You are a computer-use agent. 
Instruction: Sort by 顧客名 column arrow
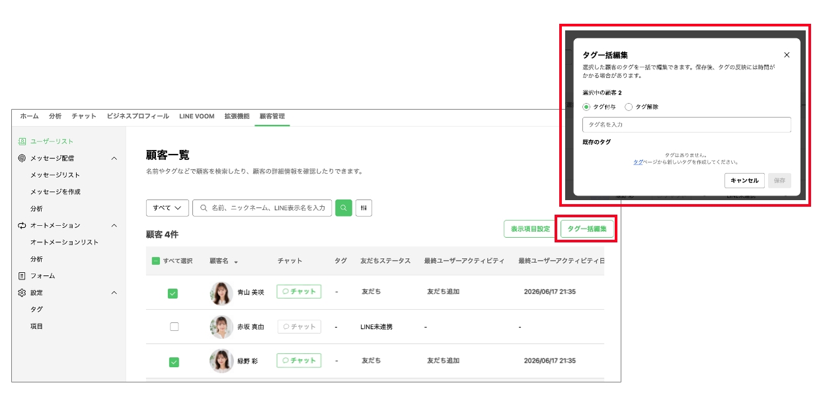pyautogui.click(x=236, y=262)
